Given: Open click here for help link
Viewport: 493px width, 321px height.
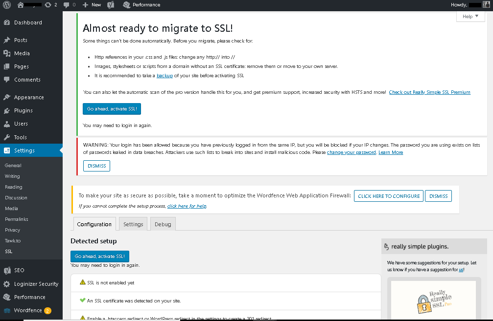Looking at the screenshot, I should pos(187,206).
